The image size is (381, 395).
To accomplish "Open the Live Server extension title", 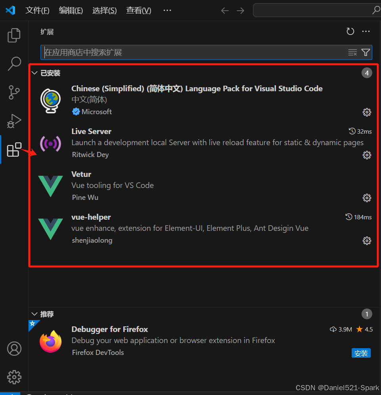I will click(92, 132).
